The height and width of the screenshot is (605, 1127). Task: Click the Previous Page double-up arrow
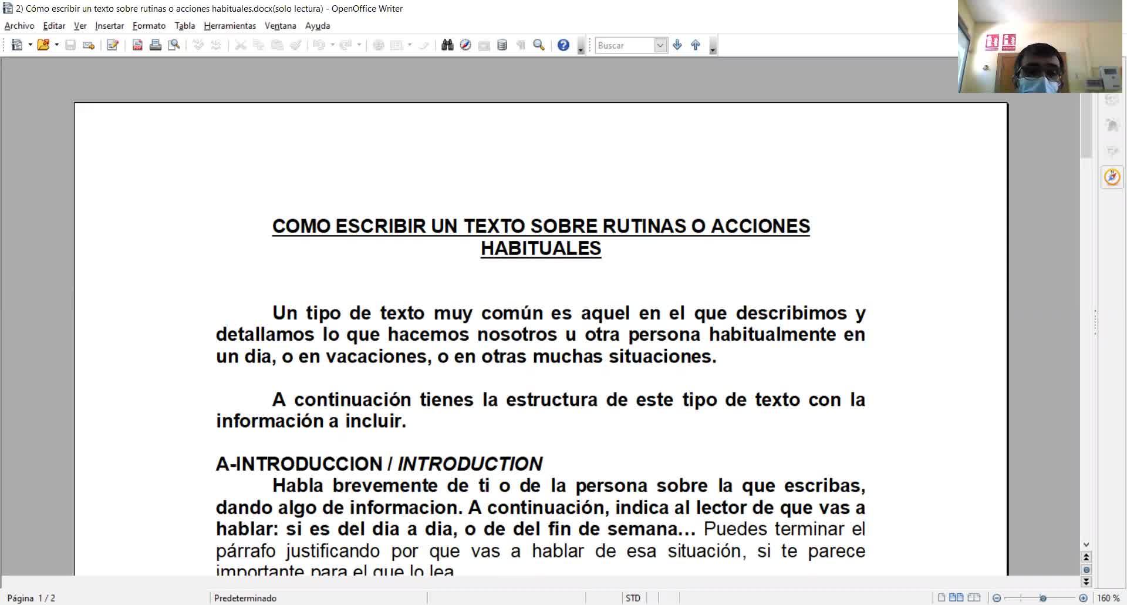click(1086, 557)
